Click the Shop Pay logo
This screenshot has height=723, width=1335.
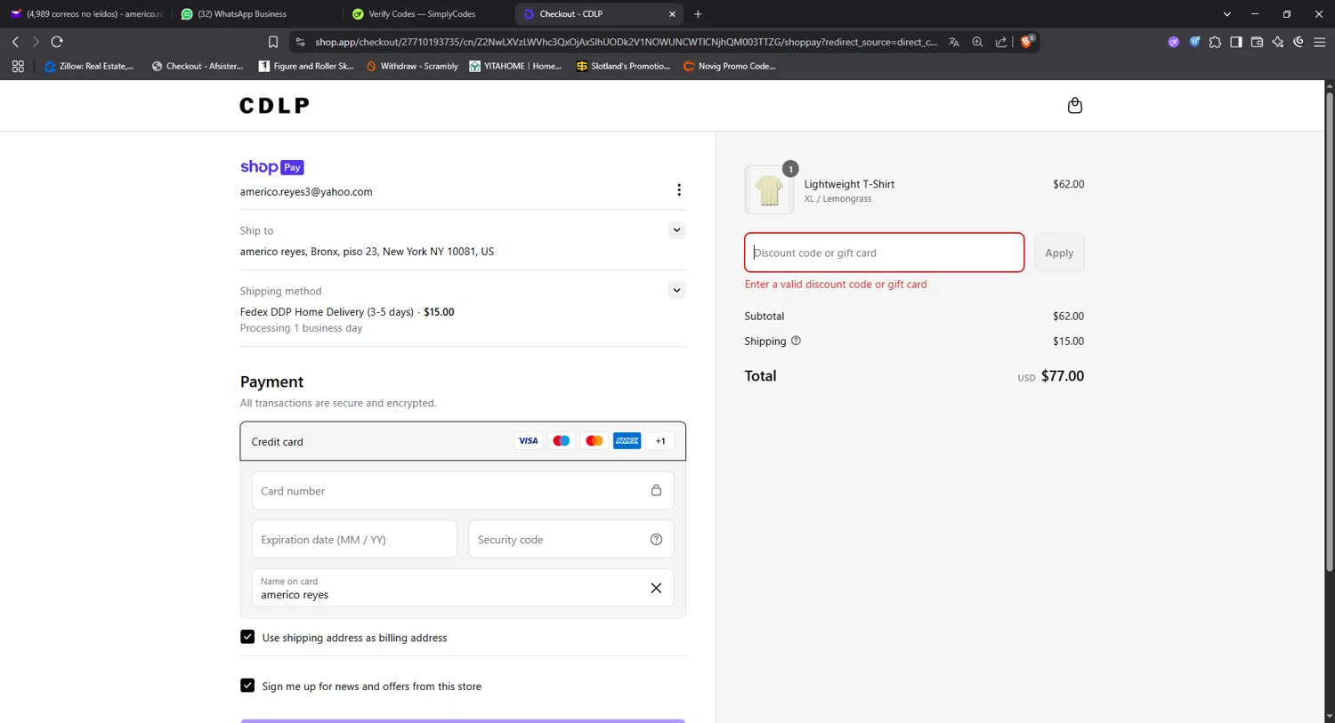pos(272,167)
